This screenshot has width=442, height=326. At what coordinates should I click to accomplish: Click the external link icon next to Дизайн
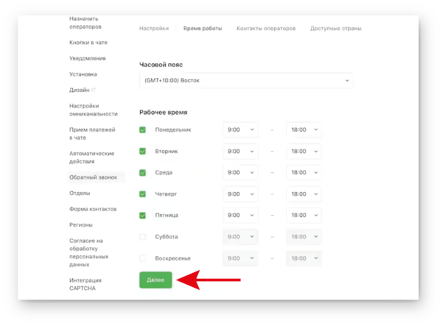click(94, 90)
